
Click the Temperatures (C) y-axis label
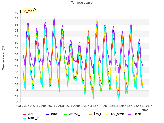point(3,58)
